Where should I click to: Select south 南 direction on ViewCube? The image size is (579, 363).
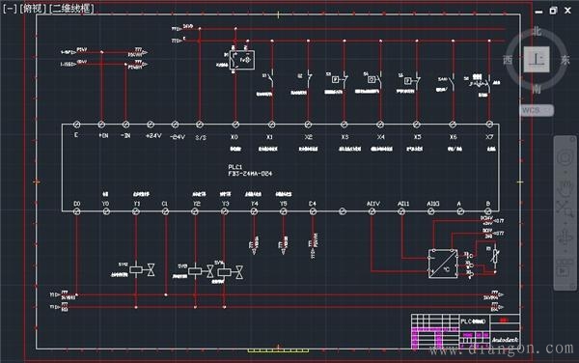click(537, 89)
